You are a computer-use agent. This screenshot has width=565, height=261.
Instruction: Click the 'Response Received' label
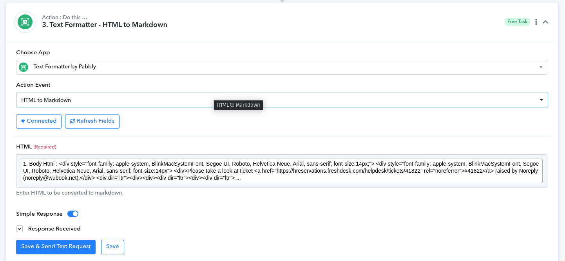(x=54, y=229)
